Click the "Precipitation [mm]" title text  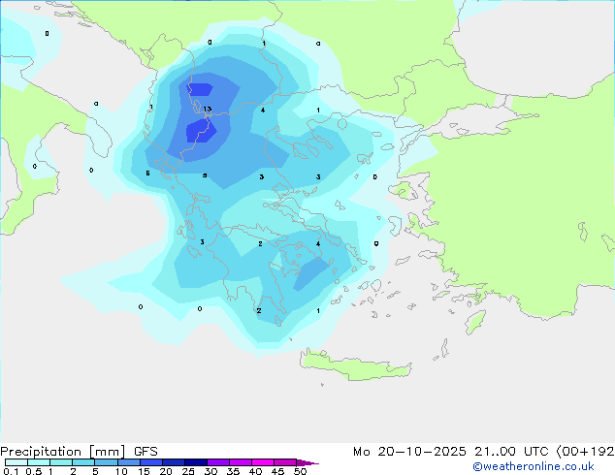click(x=63, y=452)
